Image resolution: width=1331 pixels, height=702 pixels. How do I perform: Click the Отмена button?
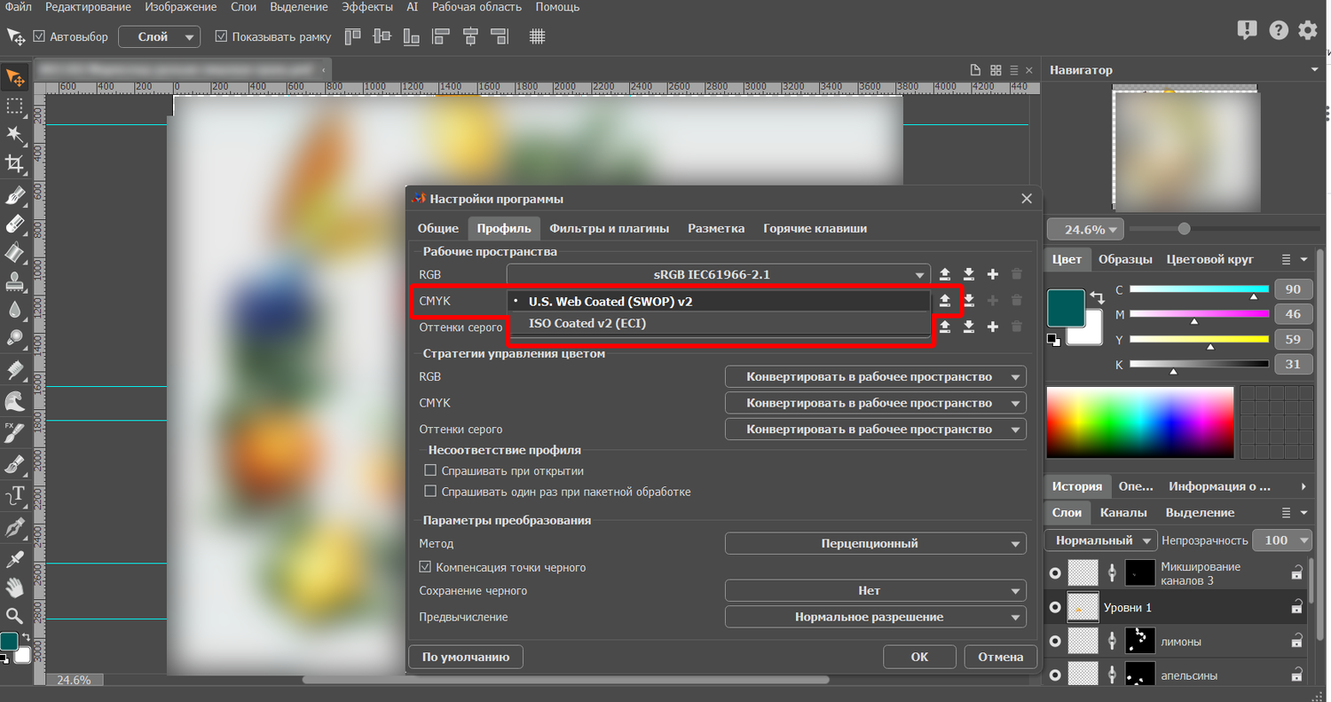(1000, 657)
